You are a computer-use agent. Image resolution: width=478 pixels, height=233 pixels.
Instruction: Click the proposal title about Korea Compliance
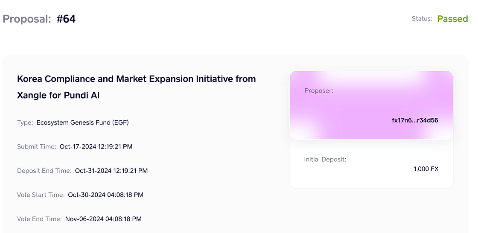coord(136,87)
